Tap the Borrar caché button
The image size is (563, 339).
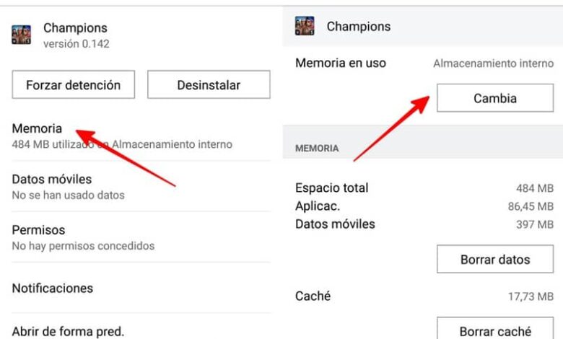point(494,332)
